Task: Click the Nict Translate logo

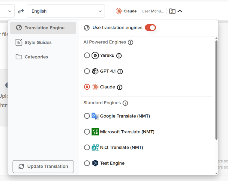Action: click(x=95, y=148)
